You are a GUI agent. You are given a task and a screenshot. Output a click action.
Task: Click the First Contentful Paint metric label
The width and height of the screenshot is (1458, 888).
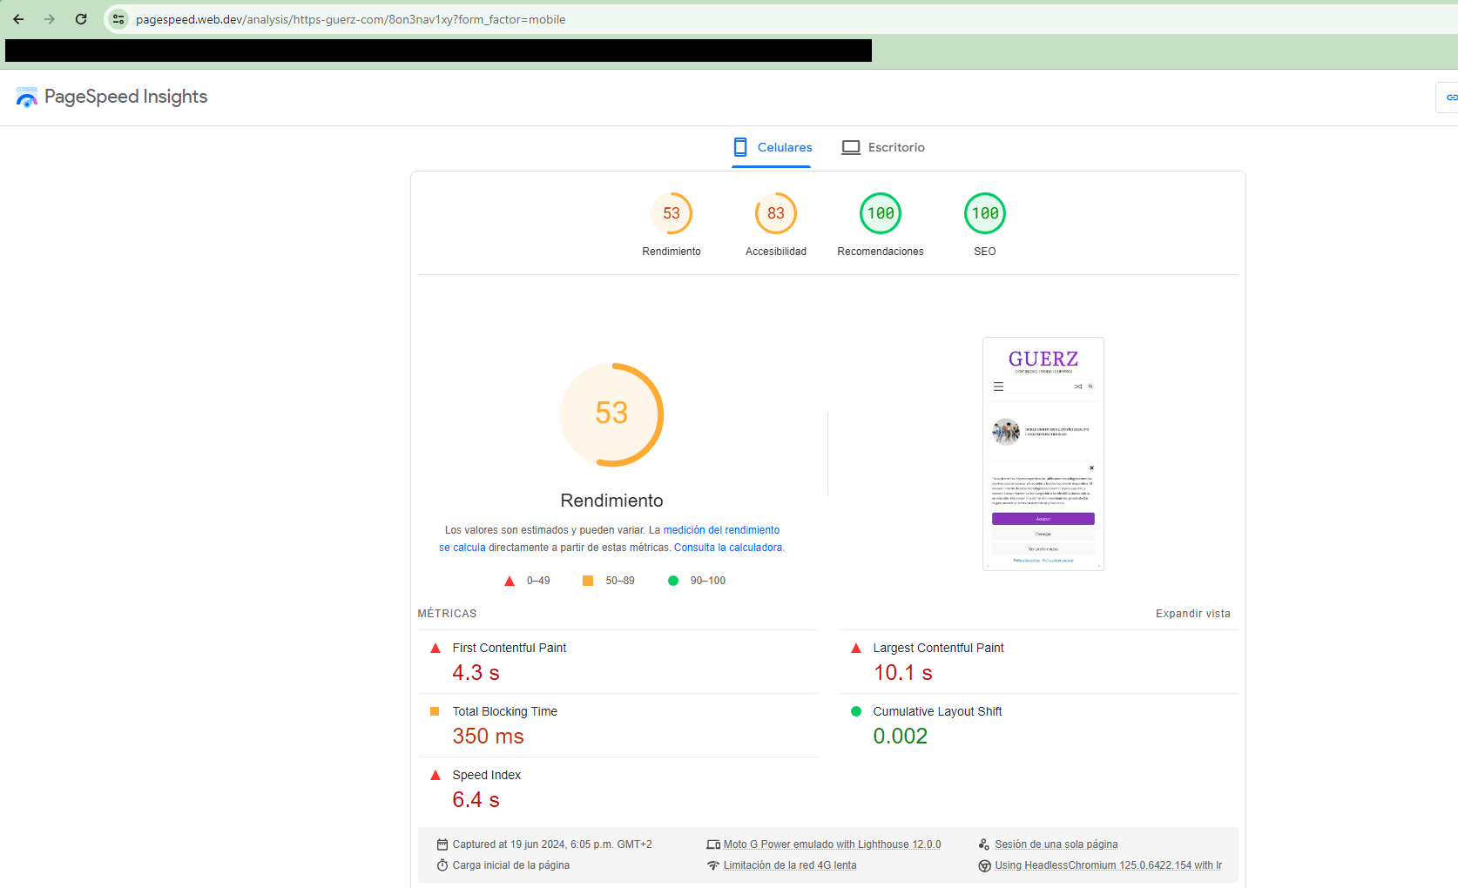tap(510, 648)
